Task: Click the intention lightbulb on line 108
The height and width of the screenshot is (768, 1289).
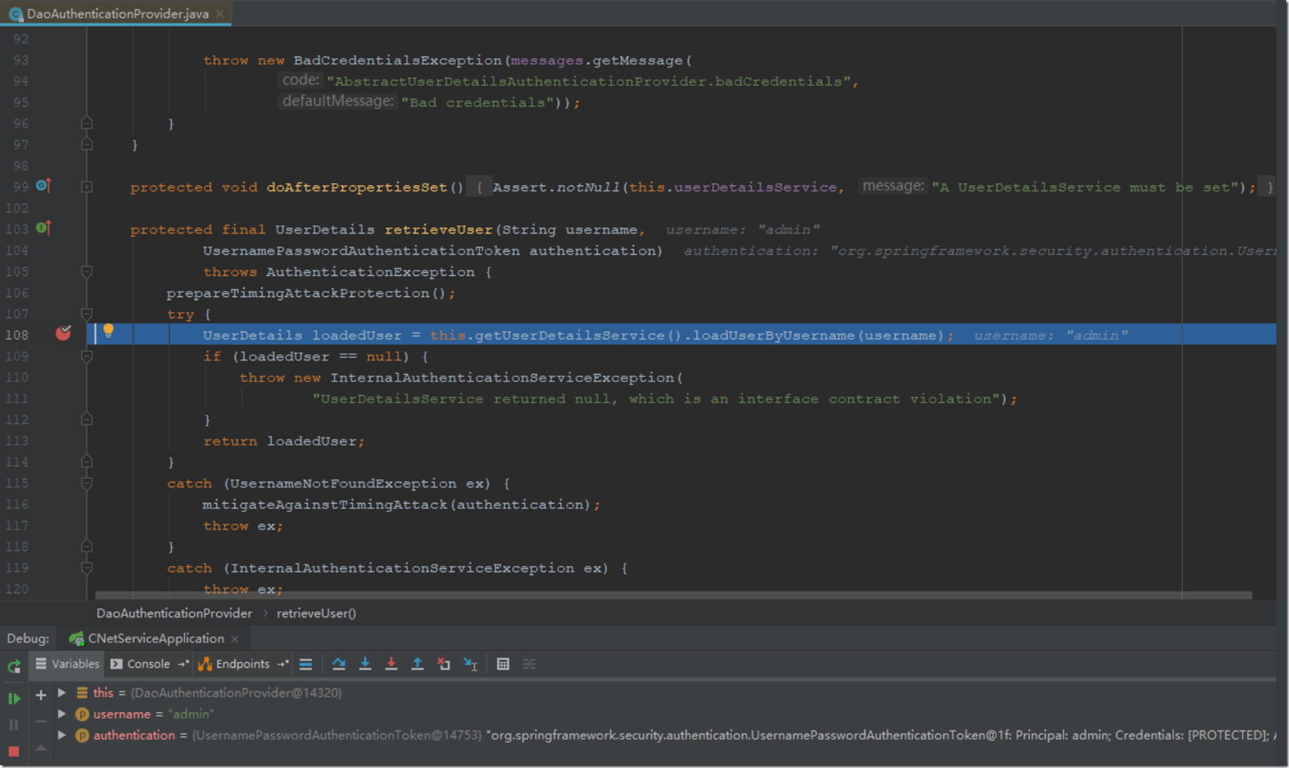Action: point(109,331)
